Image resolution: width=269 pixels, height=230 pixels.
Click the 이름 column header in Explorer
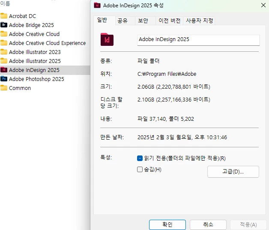pyautogui.click(x=5, y=3)
